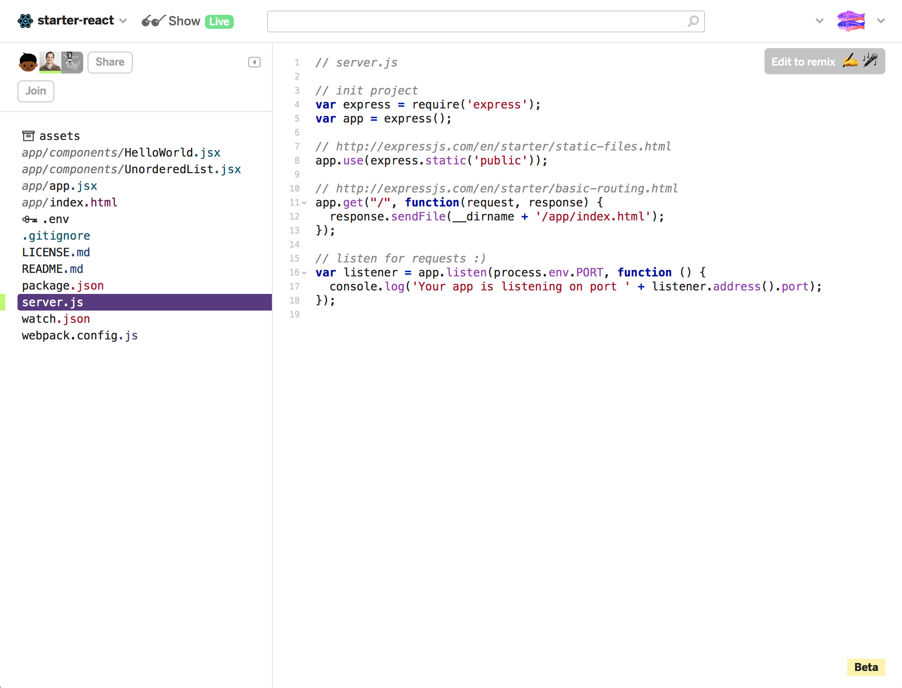Open the webpack.config.js file
This screenshot has width=902, height=688.
tap(80, 335)
